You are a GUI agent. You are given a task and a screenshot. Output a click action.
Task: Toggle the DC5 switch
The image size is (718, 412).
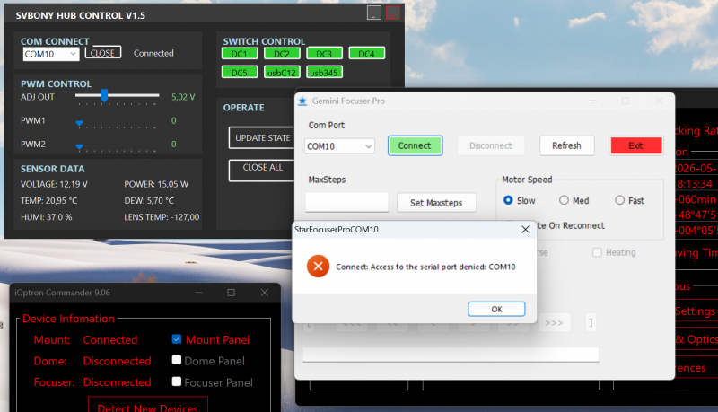click(239, 73)
